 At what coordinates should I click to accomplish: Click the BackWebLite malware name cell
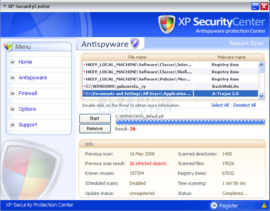click(225, 86)
